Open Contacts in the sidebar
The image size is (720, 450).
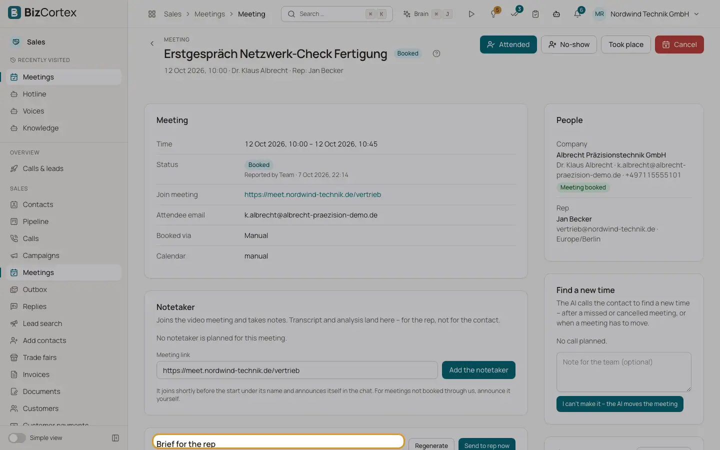pos(64,204)
